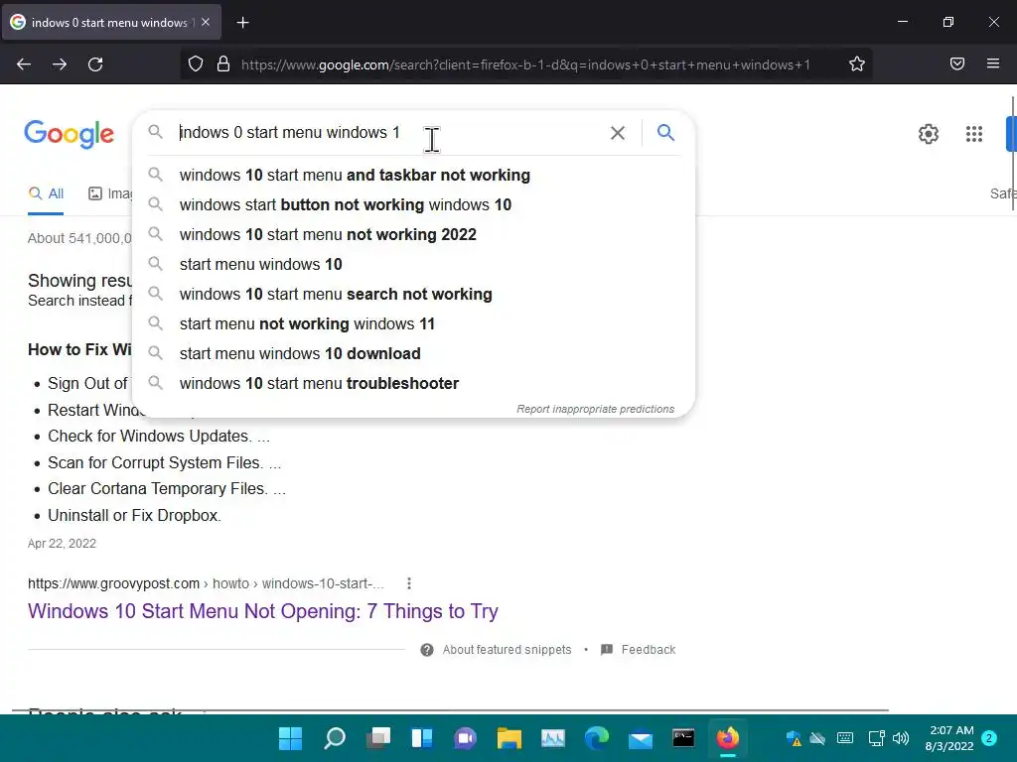Viewport: 1017px width, 762px height.
Task: Open 'About featured snippets' link
Action: click(x=507, y=650)
